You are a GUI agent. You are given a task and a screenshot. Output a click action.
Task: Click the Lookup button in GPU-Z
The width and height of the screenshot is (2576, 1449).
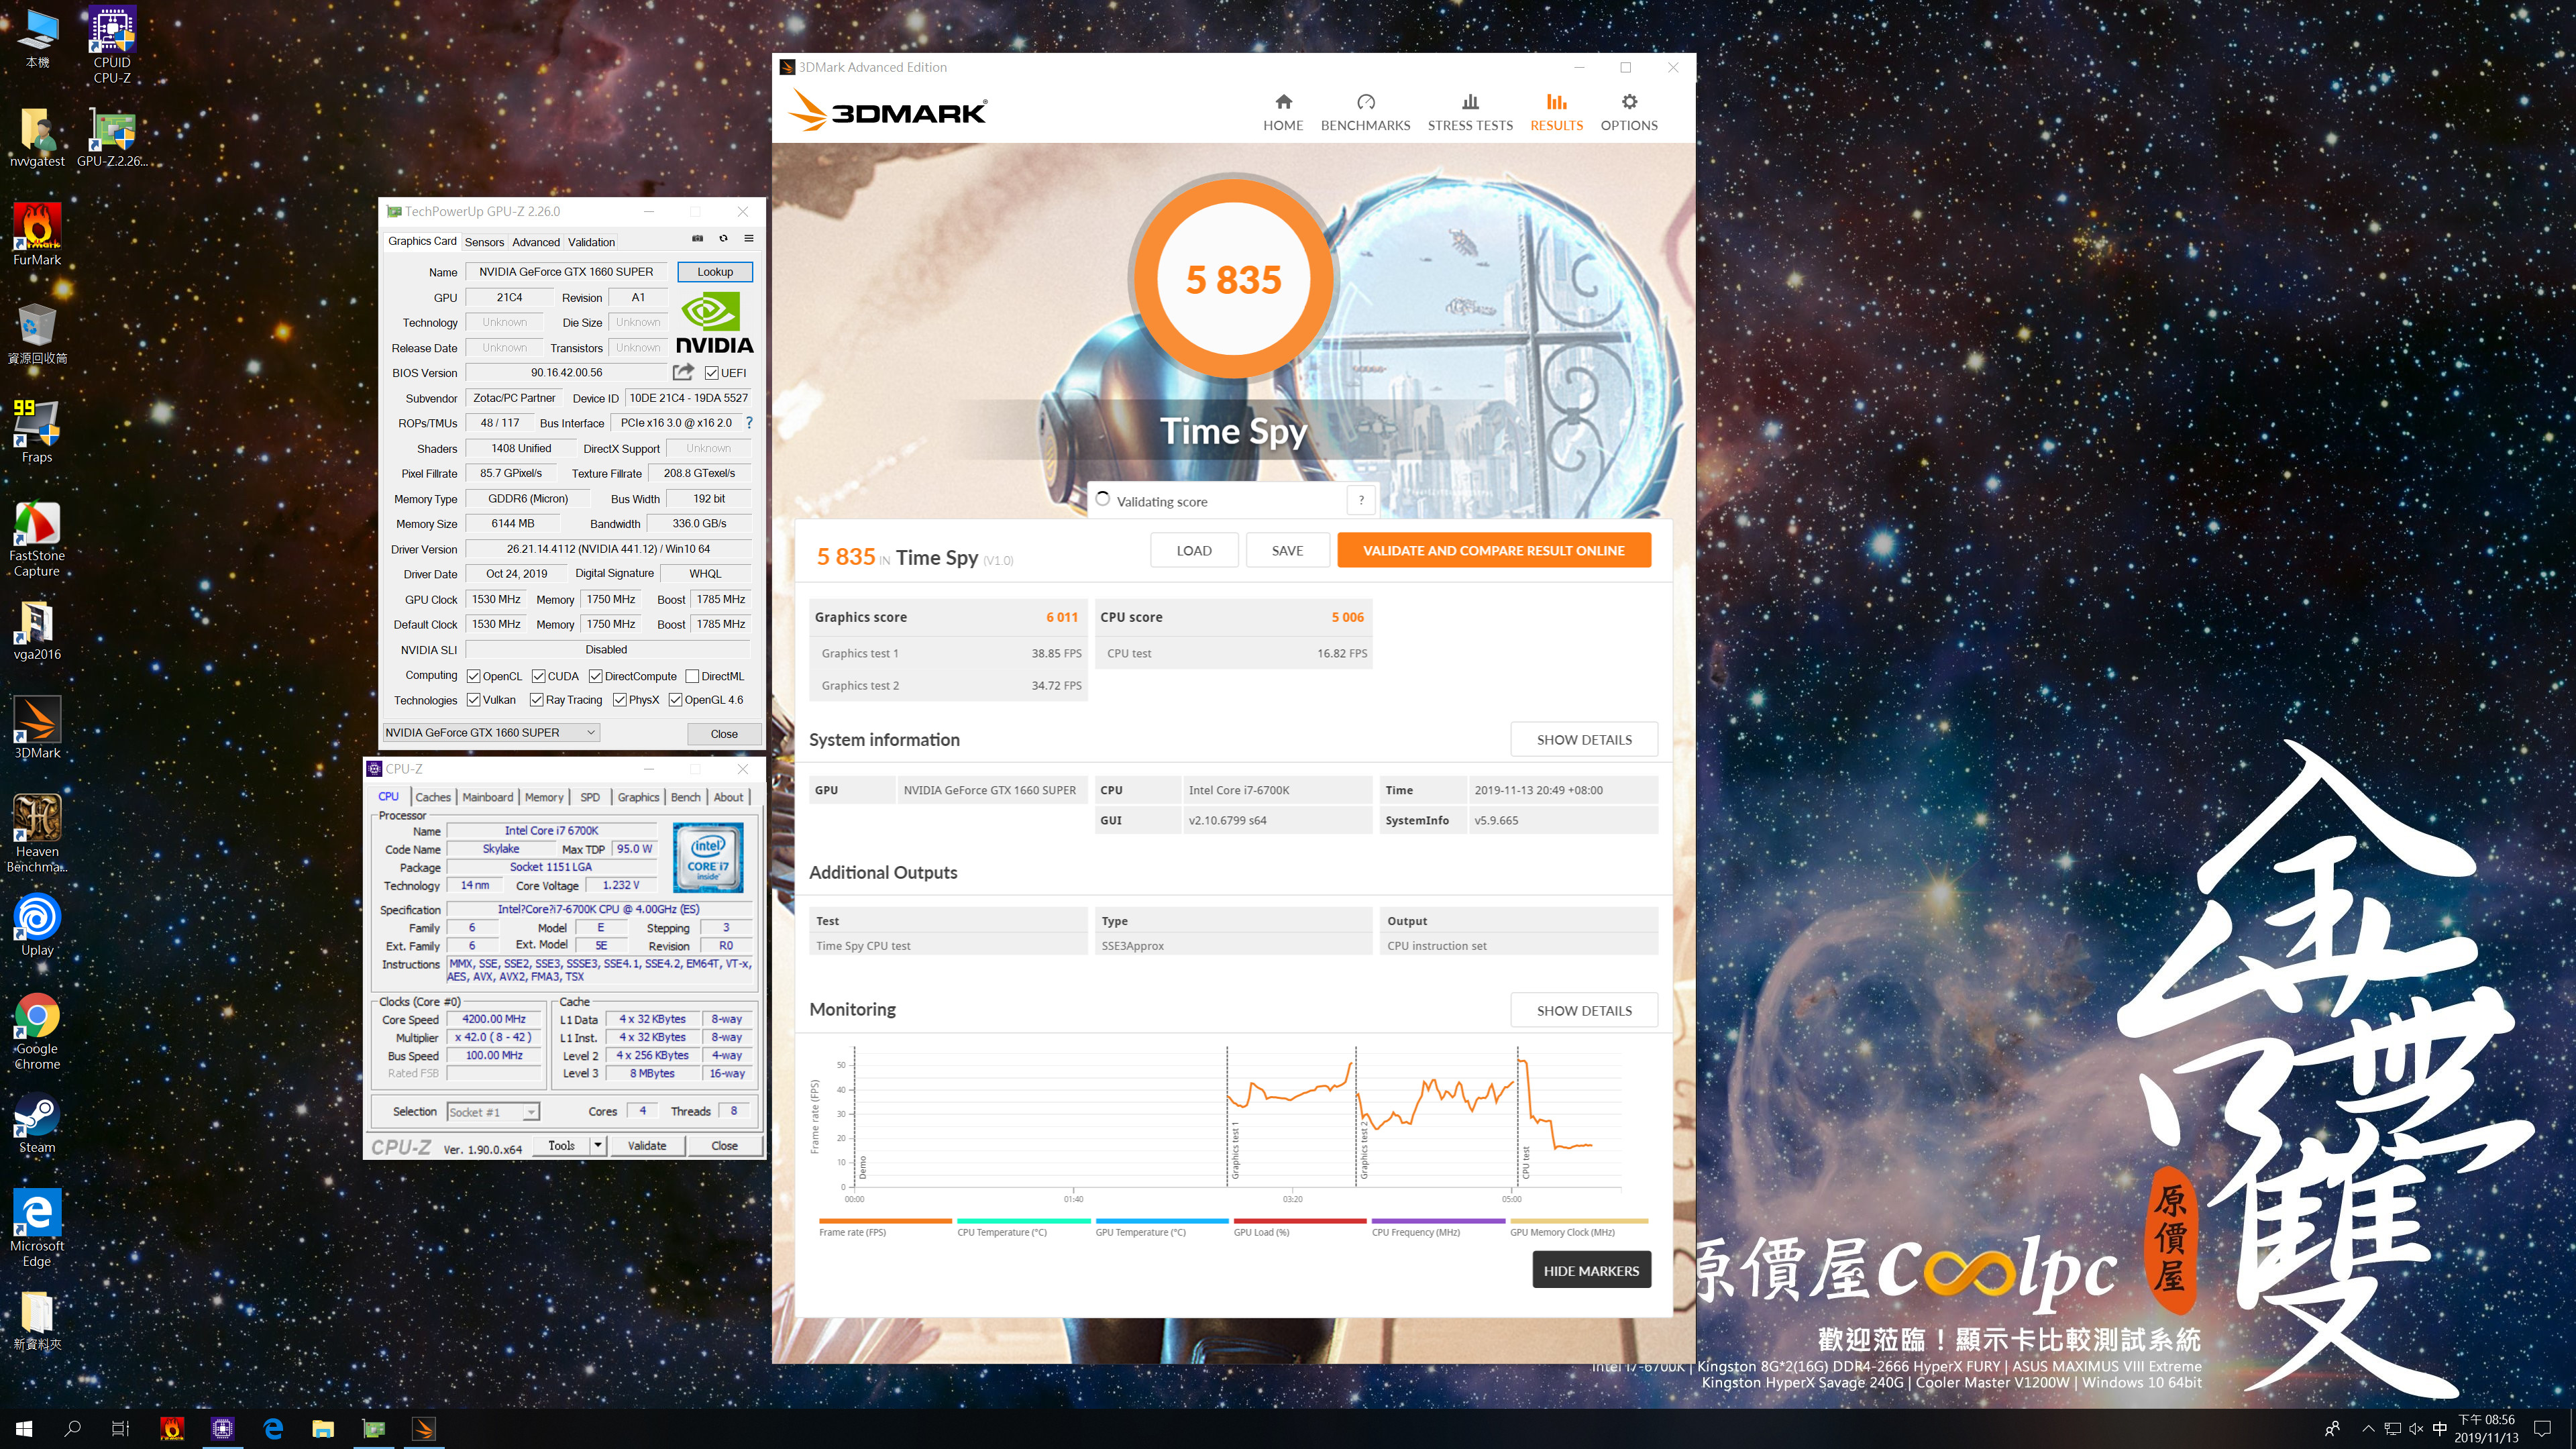(x=715, y=272)
